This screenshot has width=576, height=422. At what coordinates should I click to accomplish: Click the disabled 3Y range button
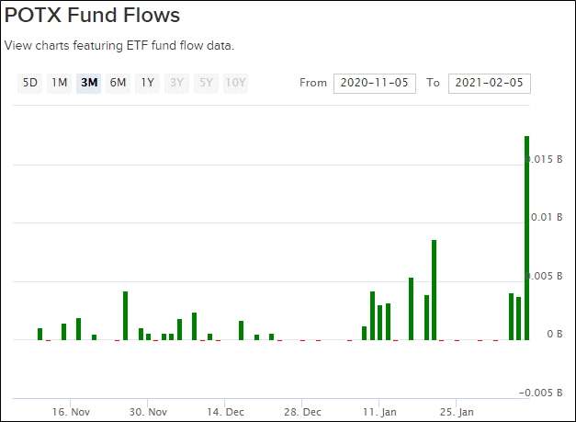176,83
